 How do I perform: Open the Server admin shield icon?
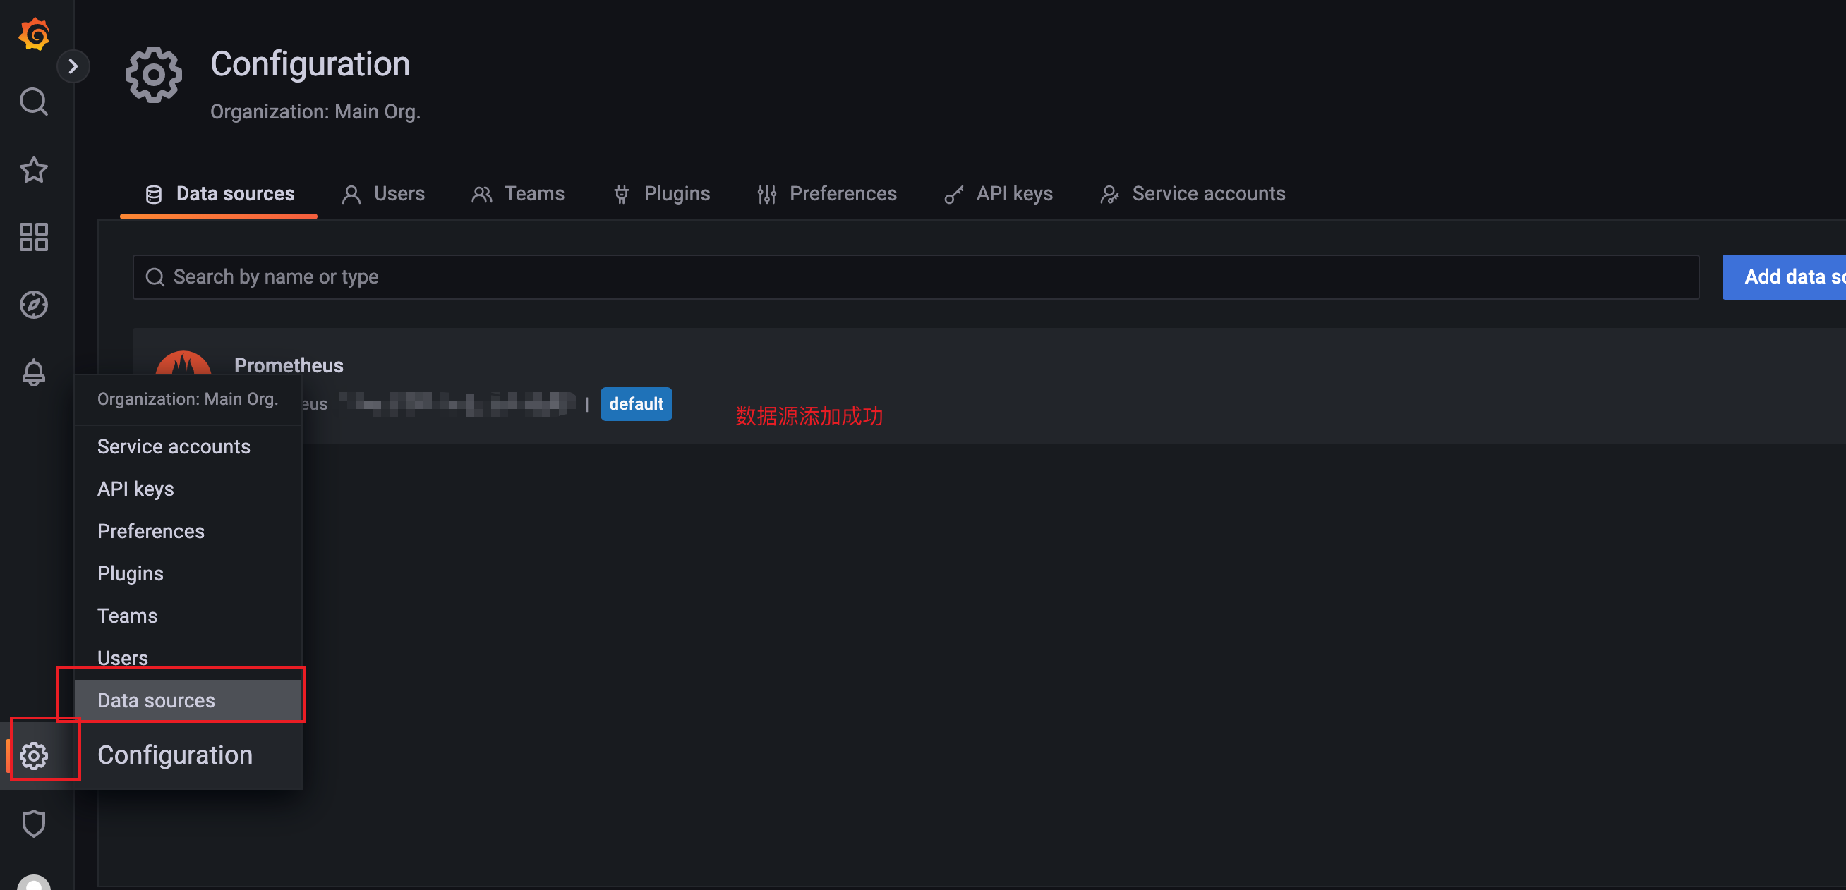click(x=34, y=823)
